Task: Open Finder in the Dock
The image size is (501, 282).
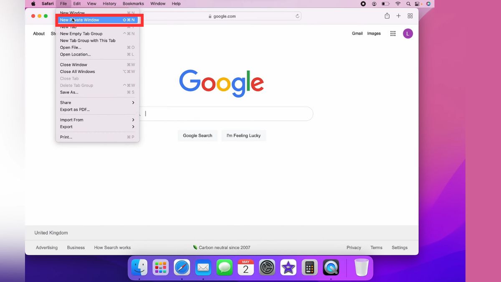Action: 139,267
